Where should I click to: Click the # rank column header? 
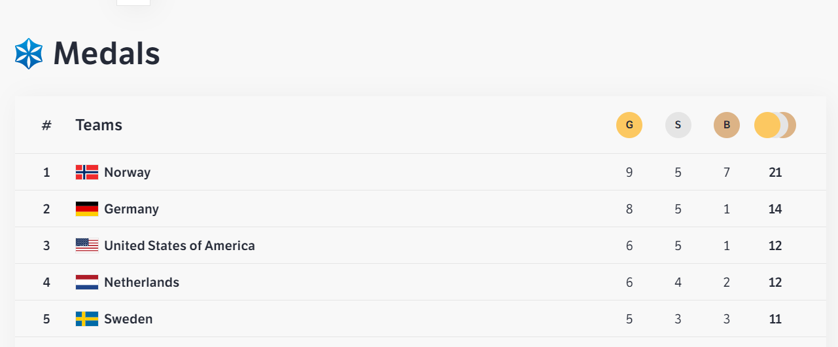coord(46,125)
